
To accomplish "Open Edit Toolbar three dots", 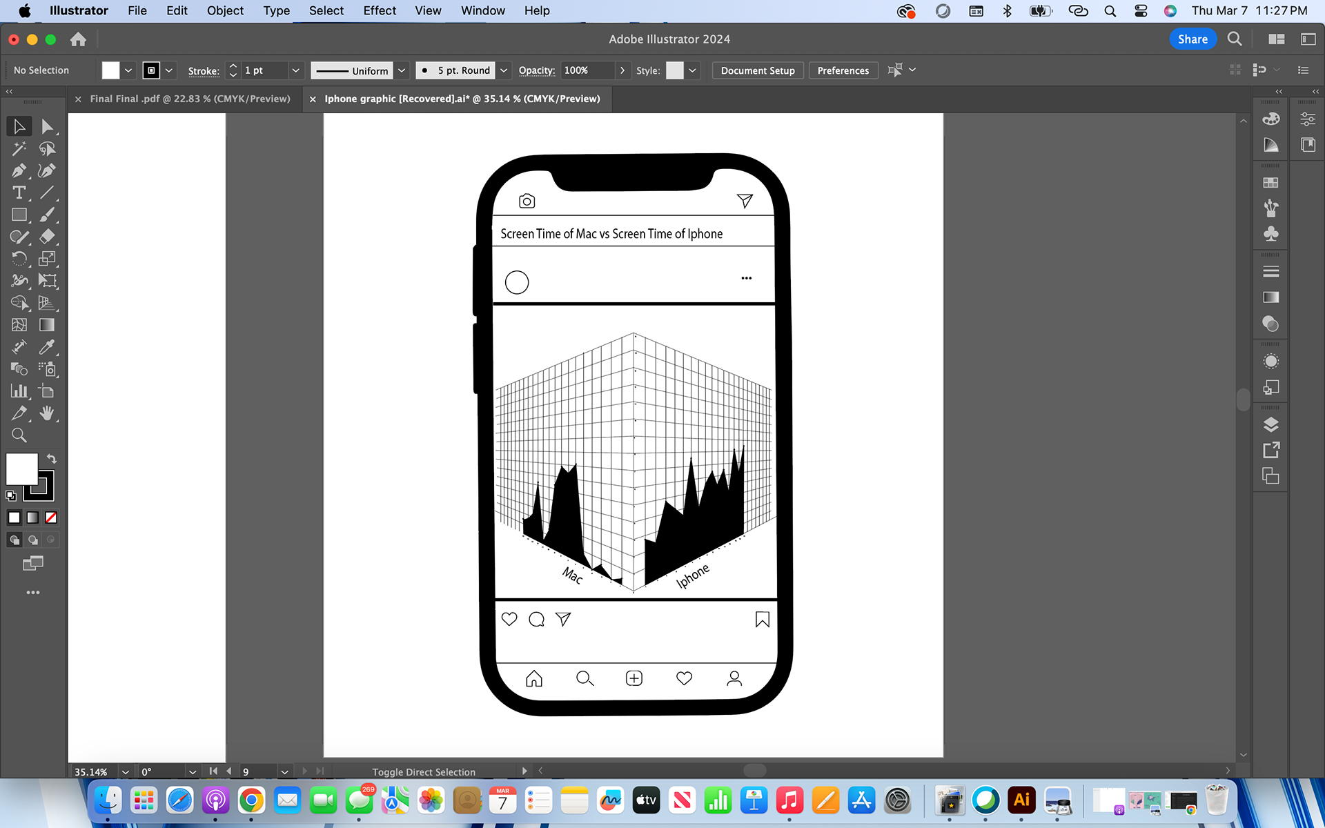I will point(32,593).
